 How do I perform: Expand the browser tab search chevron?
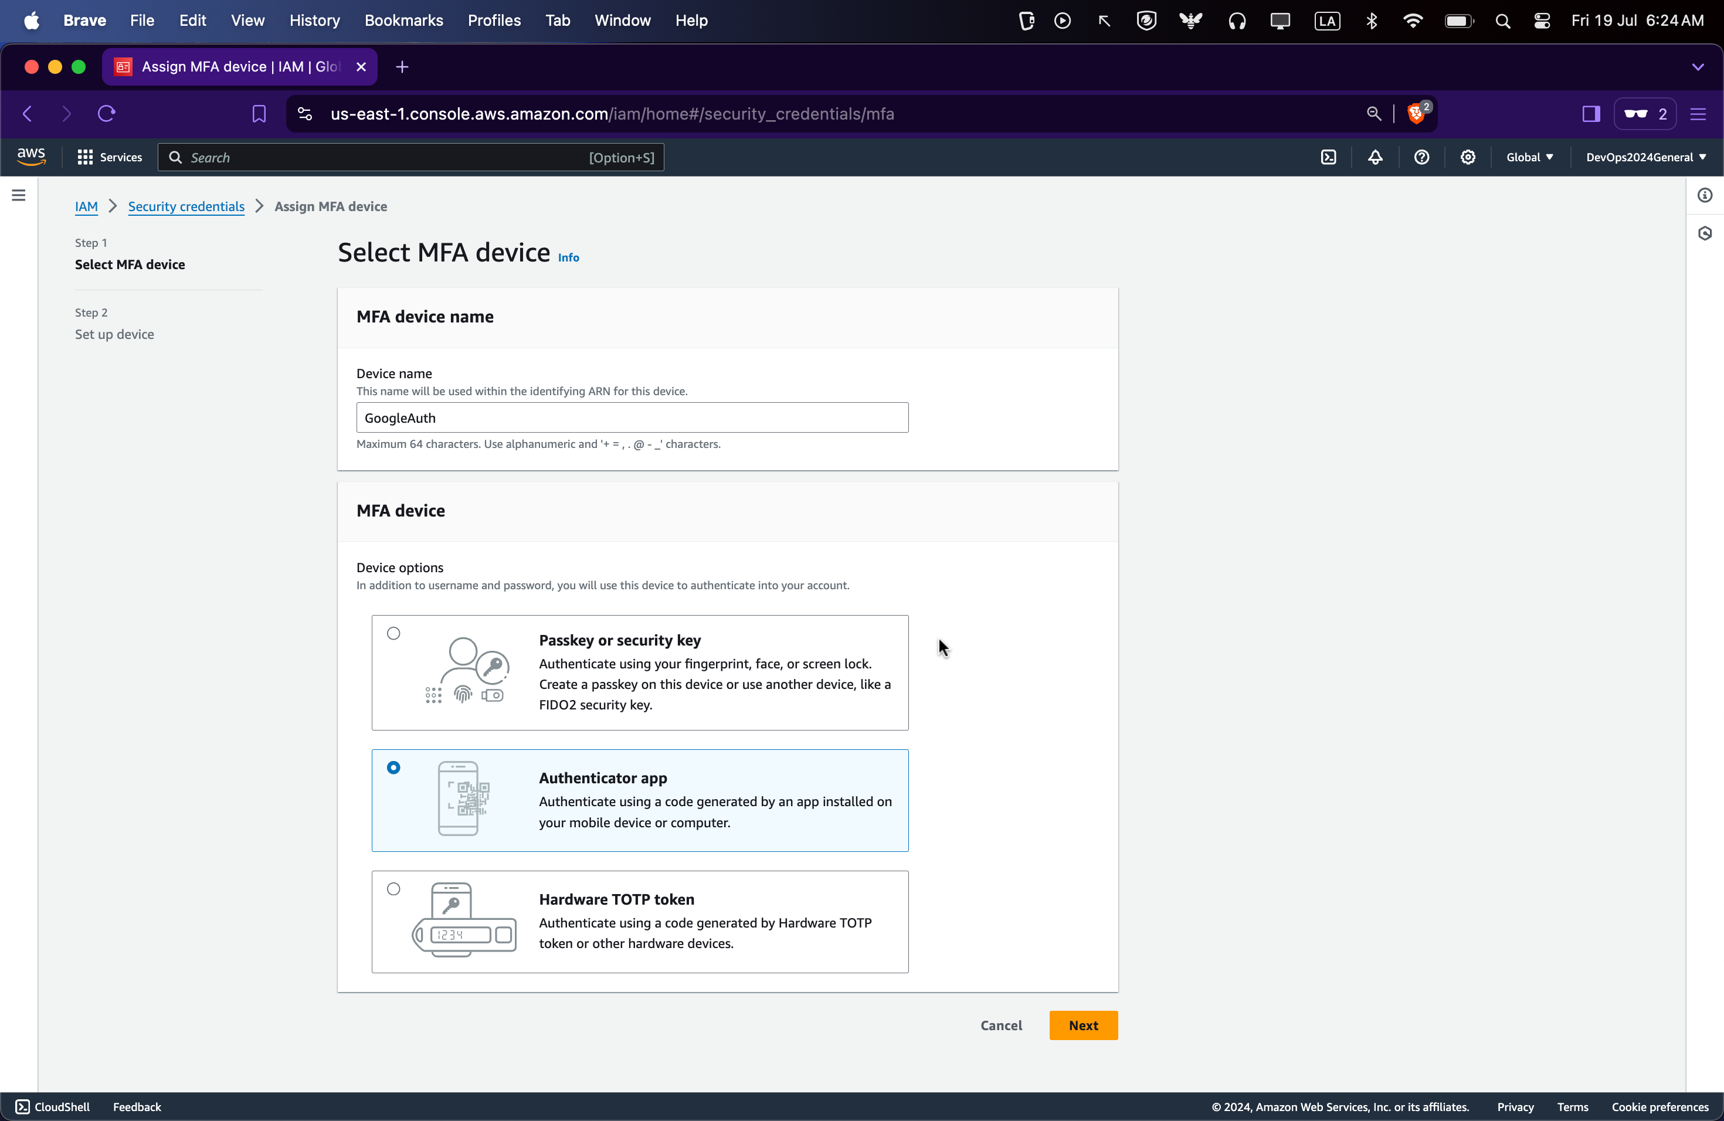click(1697, 67)
